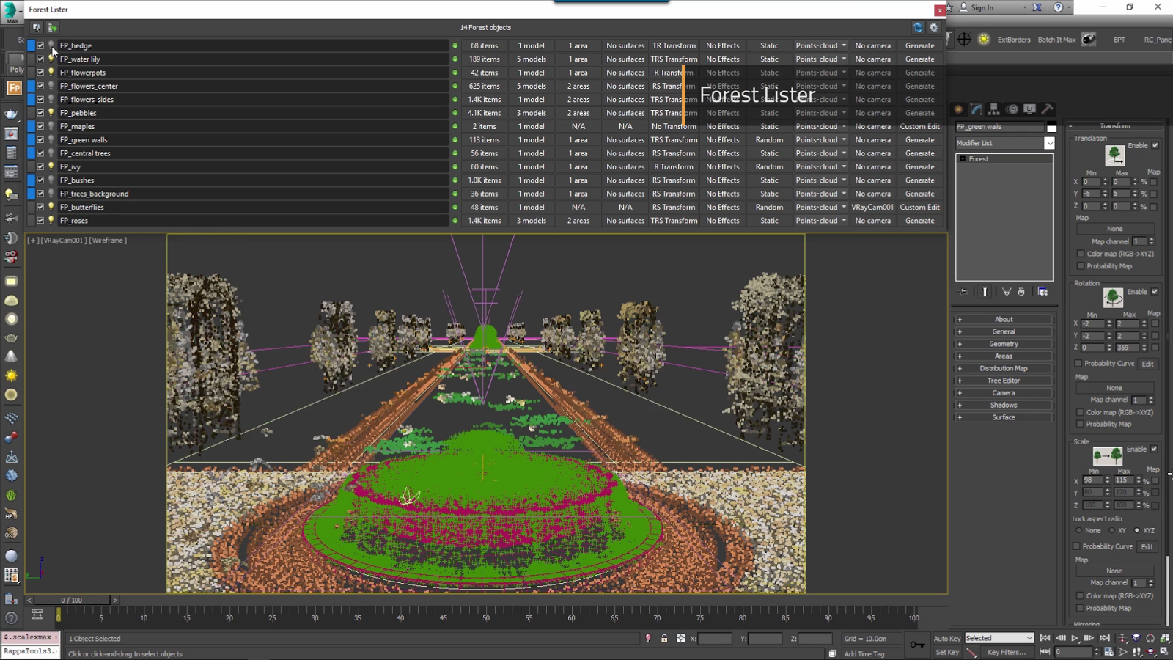Refresh the Forest Lister list
Screen dimensions: 1173x660
point(918,27)
